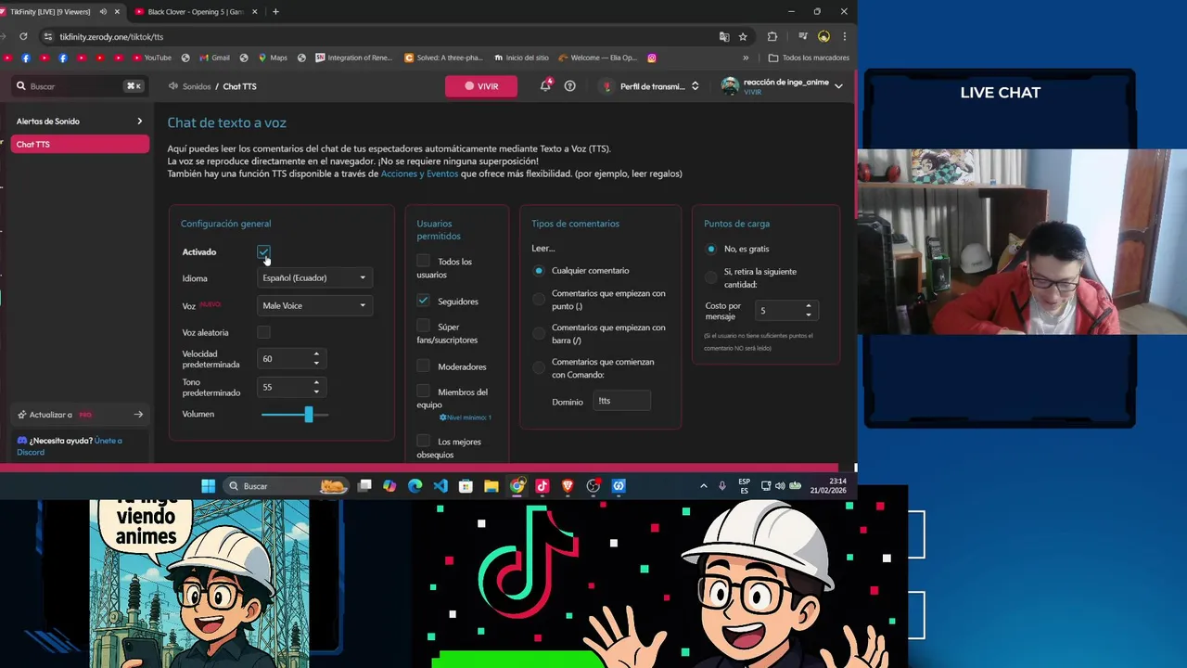Open a new browser tab with plus icon

click(275, 12)
